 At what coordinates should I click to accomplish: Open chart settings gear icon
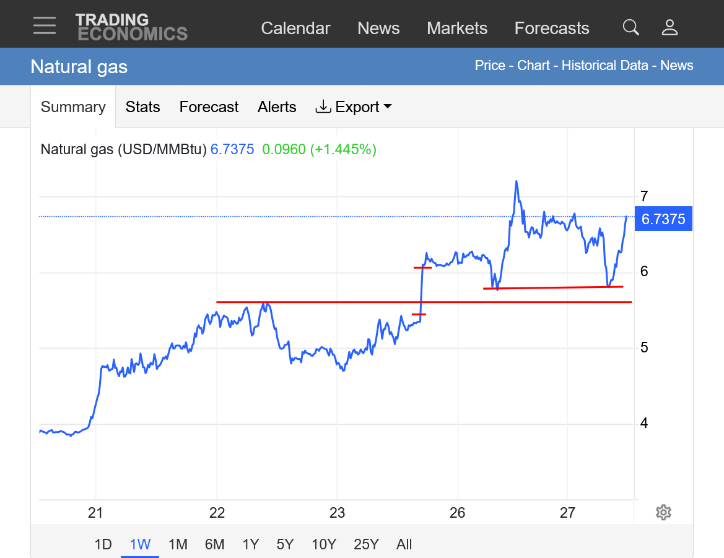663,512
